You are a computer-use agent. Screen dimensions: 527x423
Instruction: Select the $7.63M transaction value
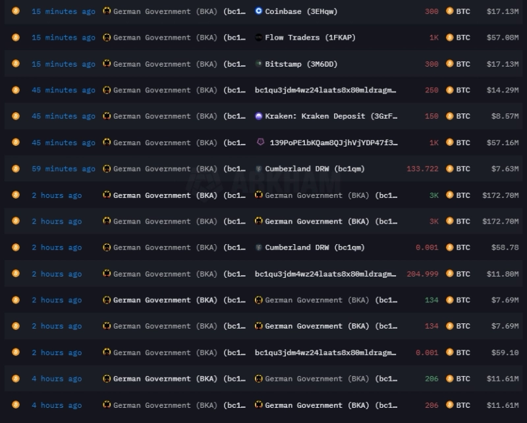point(505,169)
